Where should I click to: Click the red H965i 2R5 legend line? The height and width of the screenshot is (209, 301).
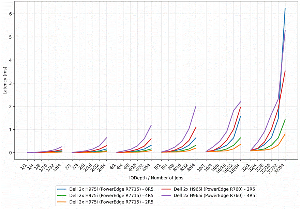click(166, 189)
